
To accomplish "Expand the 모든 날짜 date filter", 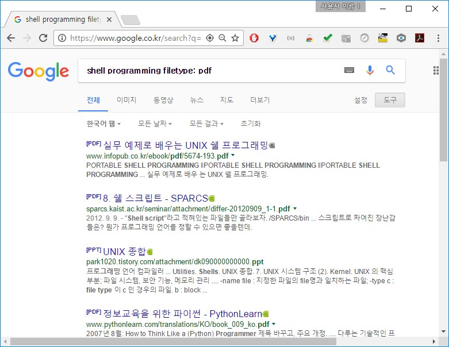I will [x=155, y=124].
